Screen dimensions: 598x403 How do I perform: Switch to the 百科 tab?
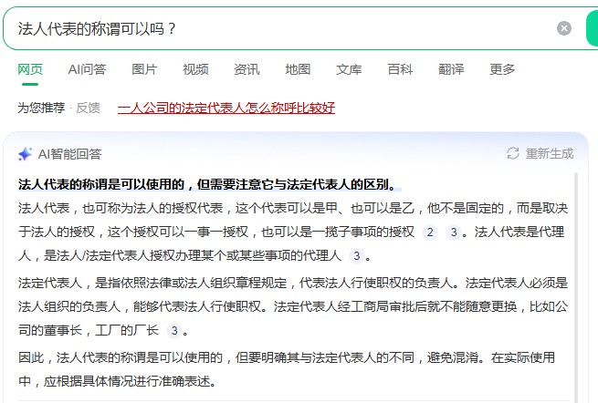point(400,69)
